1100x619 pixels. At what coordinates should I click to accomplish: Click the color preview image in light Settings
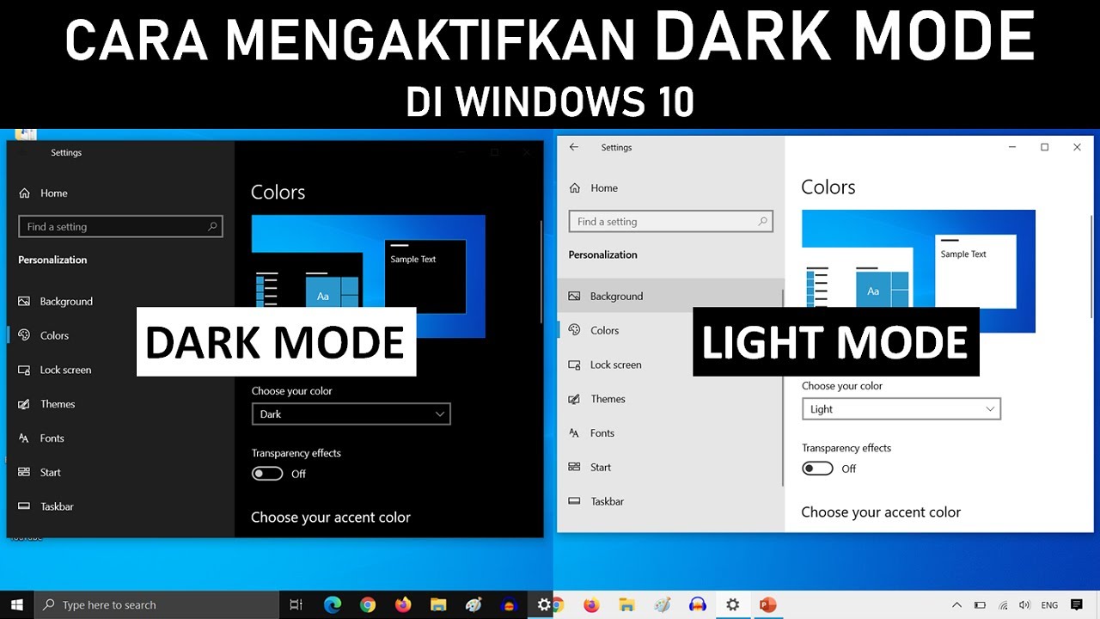pyautogui.click(x=918, y=271)
